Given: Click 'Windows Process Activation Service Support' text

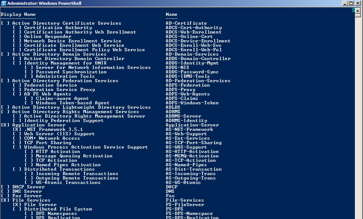Looking at the screenshot, I should tap(86, 147).
